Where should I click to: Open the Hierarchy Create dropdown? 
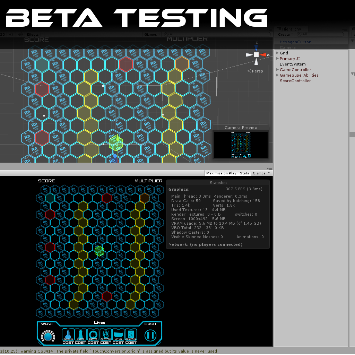click(x=285, y=34)
